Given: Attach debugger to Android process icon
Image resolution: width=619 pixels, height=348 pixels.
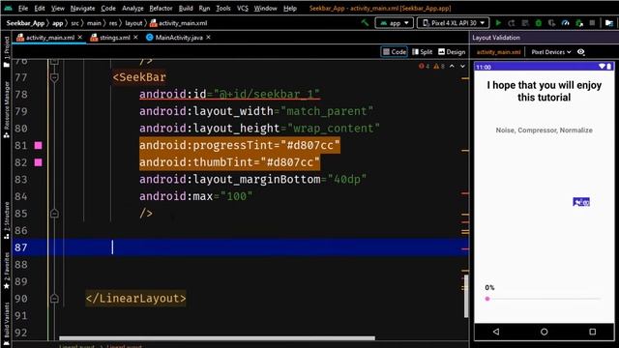Looking at the screenshot, I should point(579,23).
